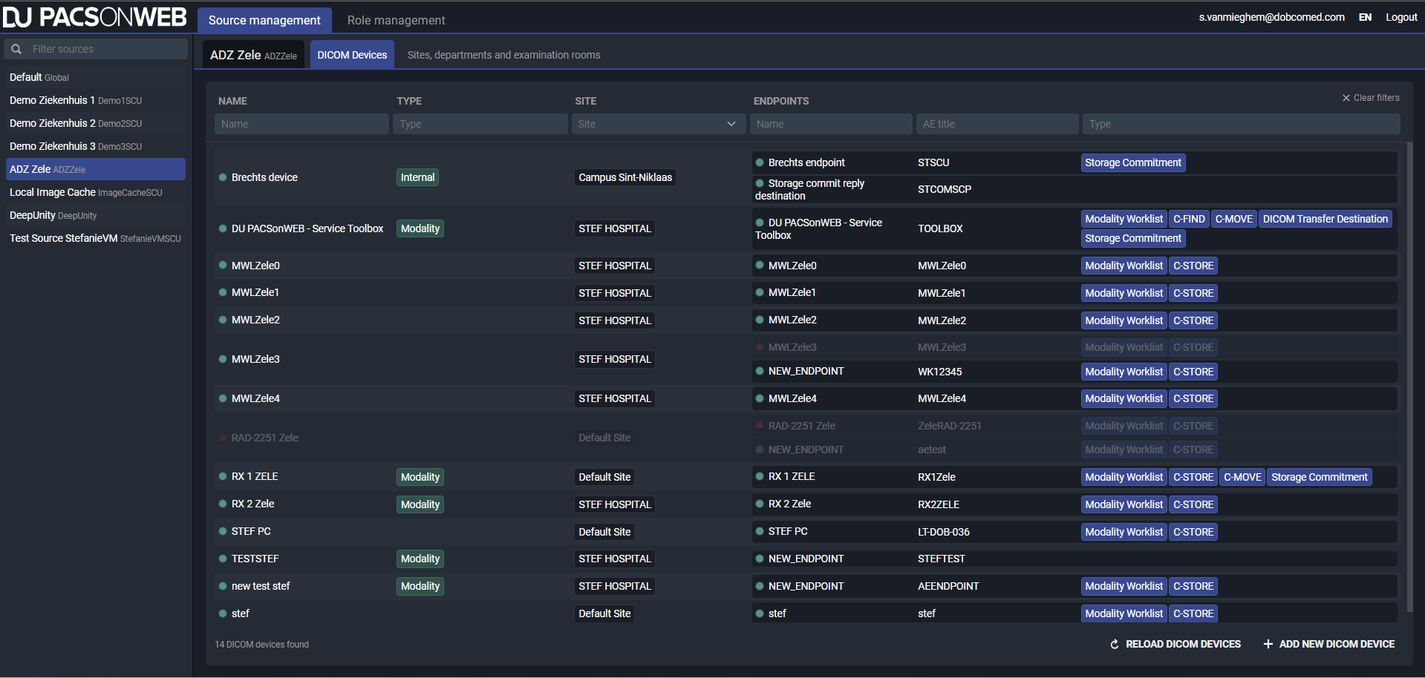The width and height of the screenshot is (1425, 678).
Task: Click the ENDPOINTS column header
Action: [781, 101]
